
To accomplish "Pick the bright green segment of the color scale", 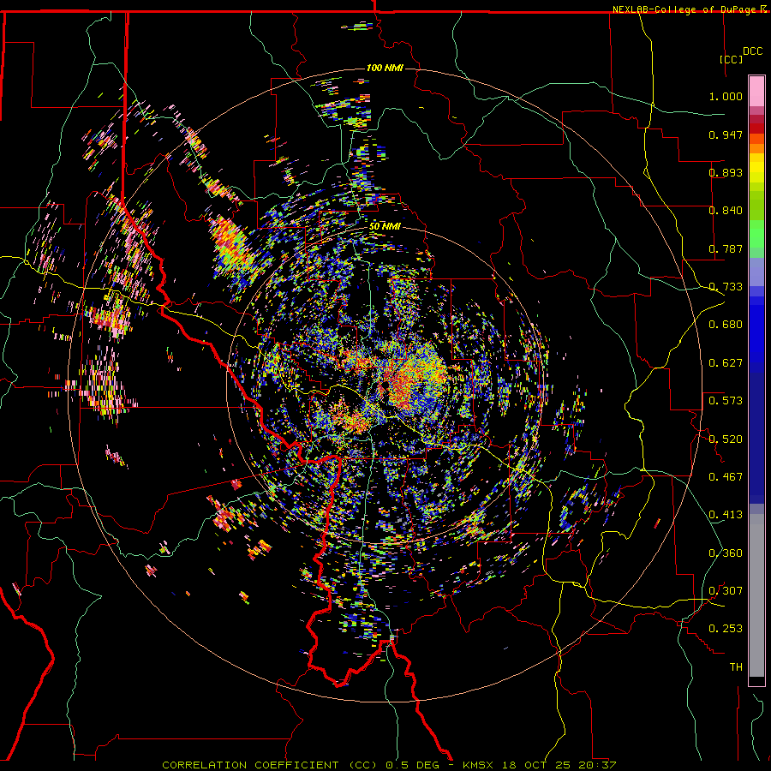I will point(756,234).
